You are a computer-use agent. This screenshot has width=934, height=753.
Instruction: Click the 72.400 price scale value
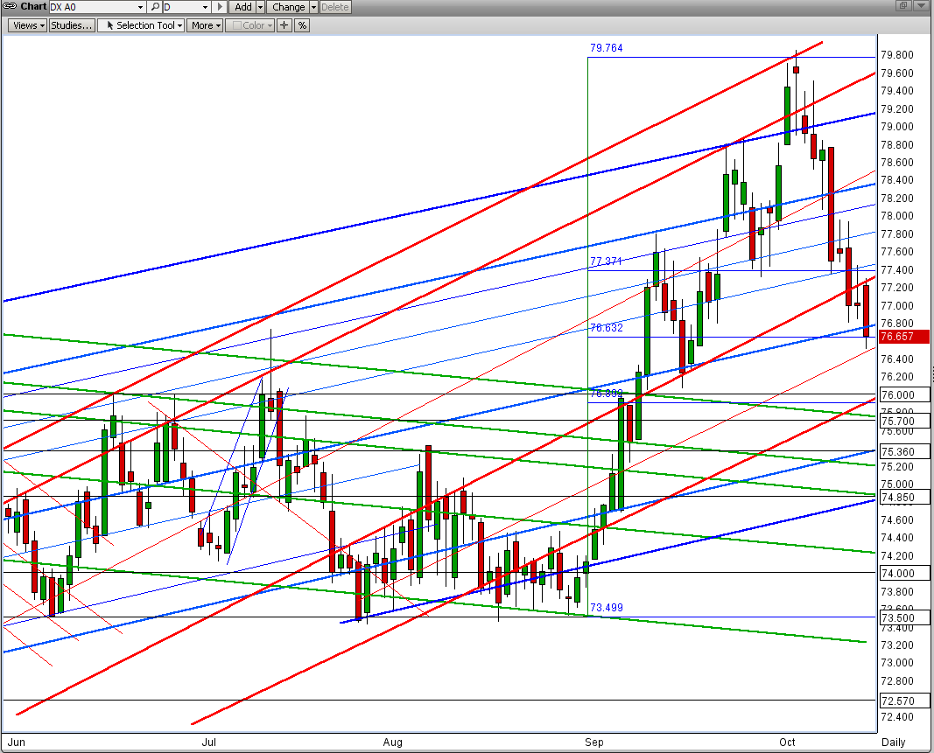tap(897, 716)
